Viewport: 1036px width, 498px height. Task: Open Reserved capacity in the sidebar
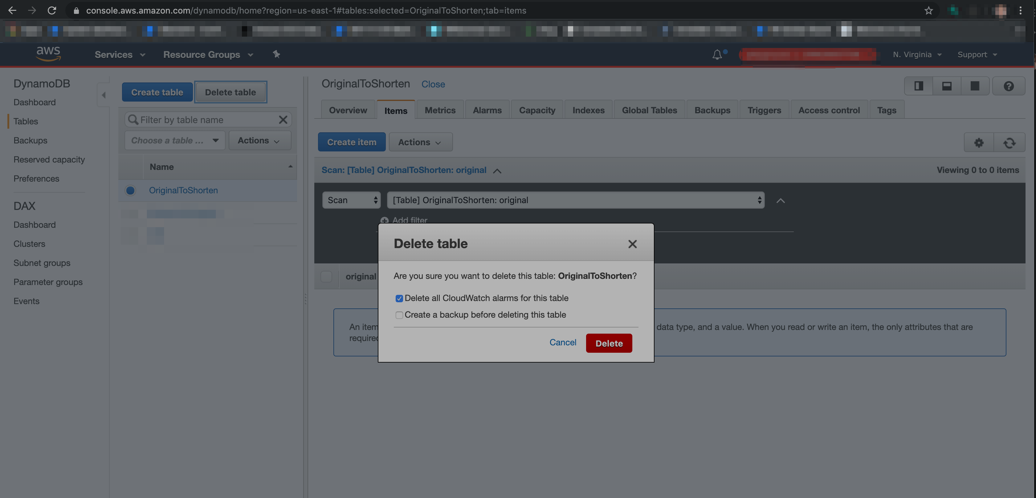point(49,159)
